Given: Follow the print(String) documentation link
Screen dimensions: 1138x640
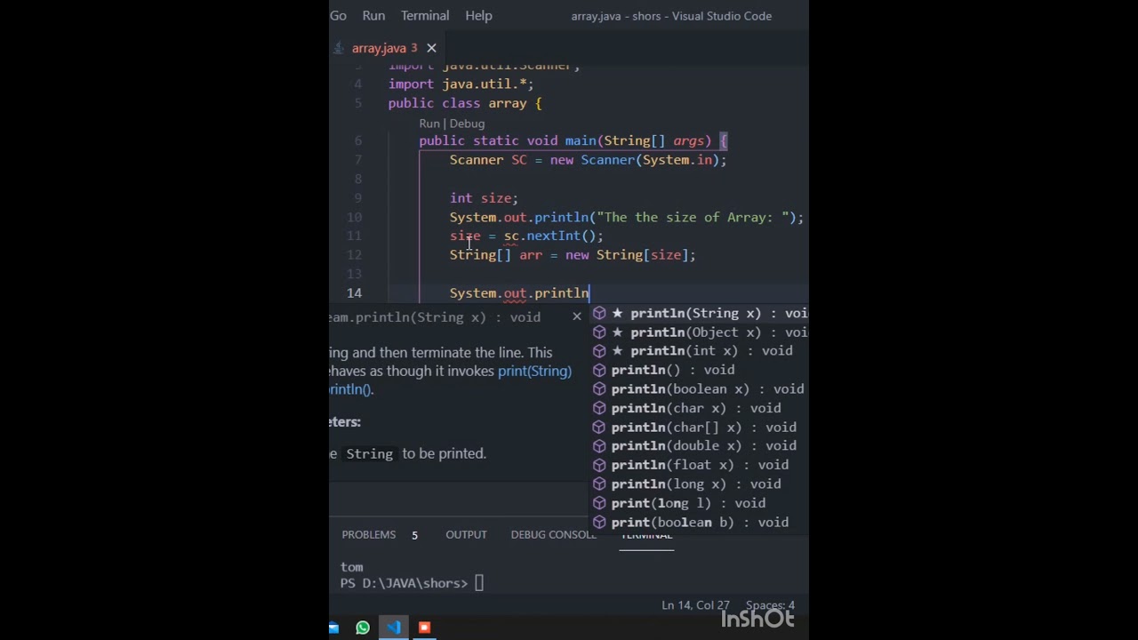Looking at the screenshot, I should pyautogui.click(x=534, y=371).
